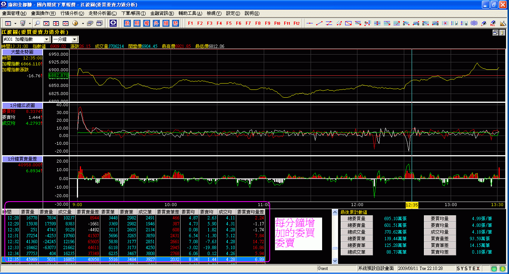
Task: Open the 輔助工具(A) menu
Action: (x=190, y=13)
